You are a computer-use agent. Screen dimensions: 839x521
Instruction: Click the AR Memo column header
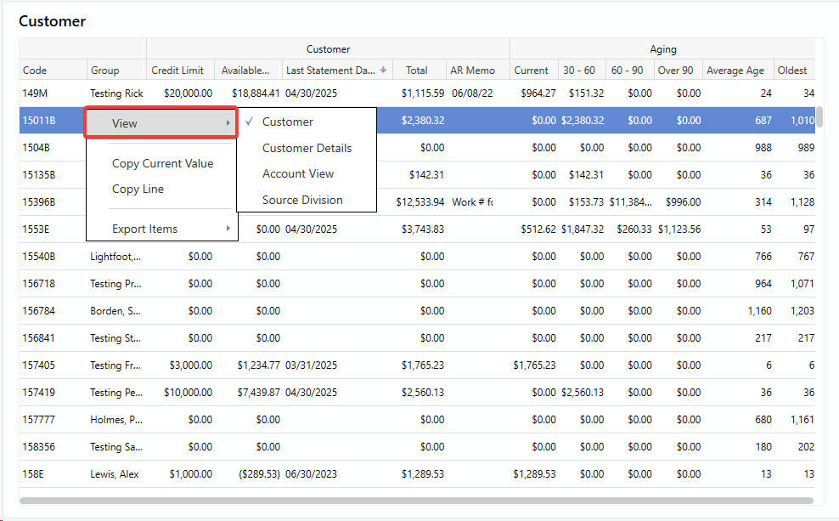point(472,71)
